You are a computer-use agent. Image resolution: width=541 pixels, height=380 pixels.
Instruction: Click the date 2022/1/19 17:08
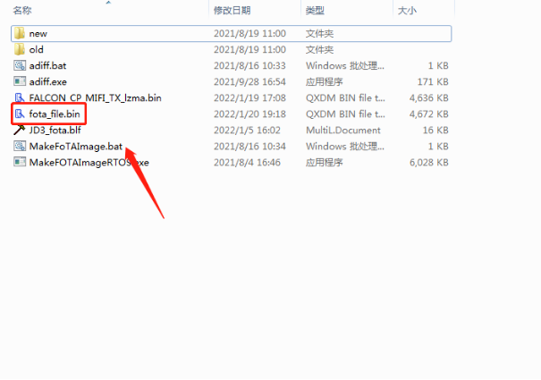coord(249,97)
